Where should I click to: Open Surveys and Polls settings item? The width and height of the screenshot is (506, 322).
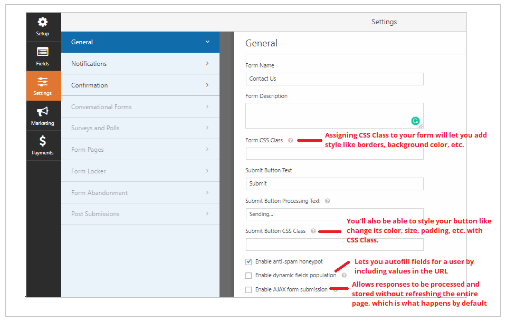click(140, 128)
